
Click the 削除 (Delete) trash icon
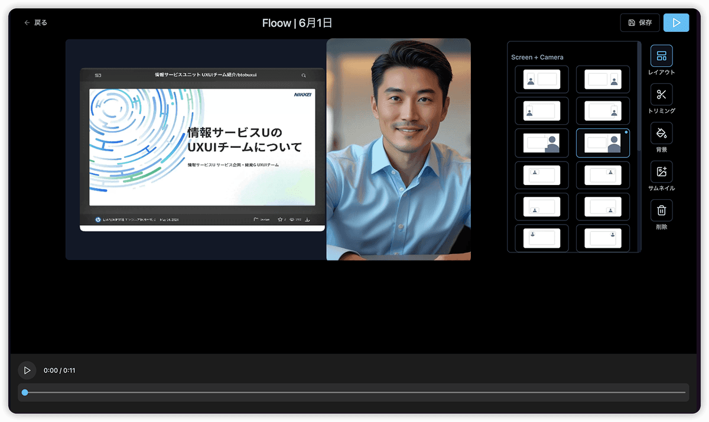click(661, 210)
